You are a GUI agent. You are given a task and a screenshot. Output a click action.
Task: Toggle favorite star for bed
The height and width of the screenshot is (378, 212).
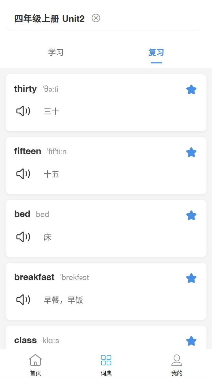tap(191, 215)
